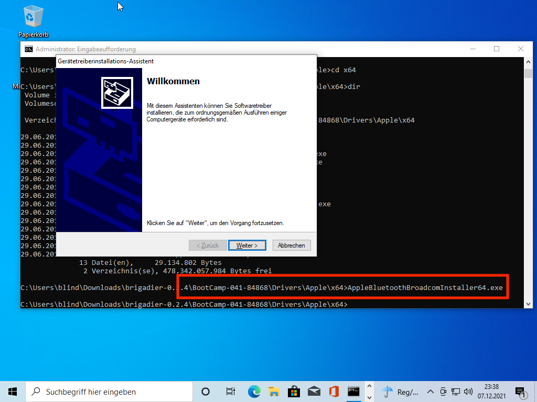Open the Papierkorb desktop icon
Image resolution: width=537 pixels, height=402 pixels.
(33, 21)
